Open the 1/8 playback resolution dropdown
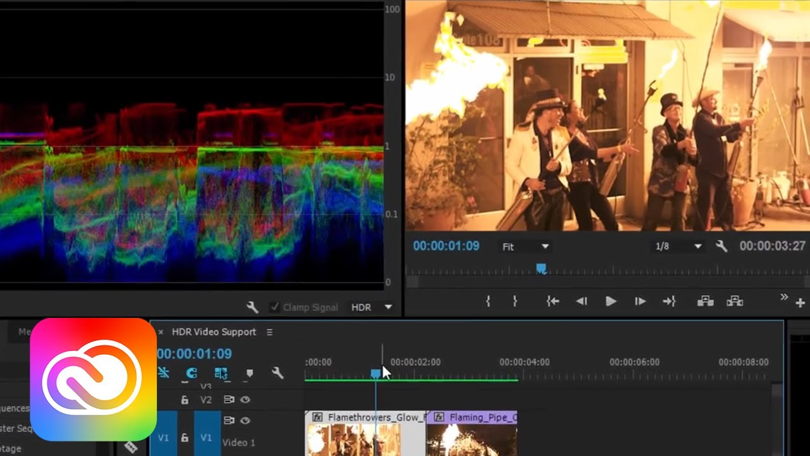The width and height of the screenshot is (810, 456). (678, 246)
